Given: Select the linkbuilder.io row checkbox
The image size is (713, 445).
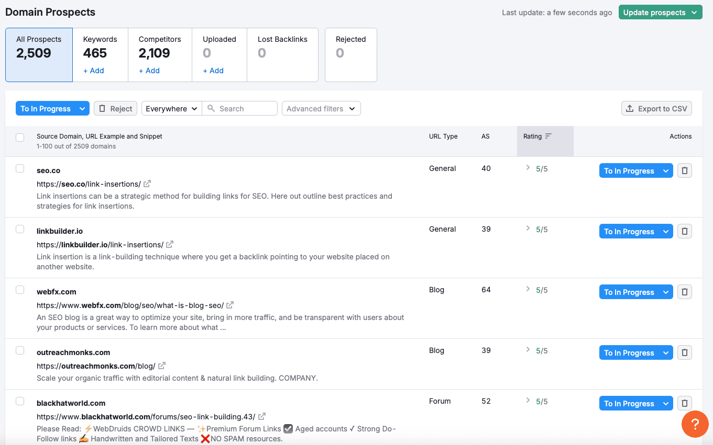Looking at the screenshot, I should click(20, 229).
